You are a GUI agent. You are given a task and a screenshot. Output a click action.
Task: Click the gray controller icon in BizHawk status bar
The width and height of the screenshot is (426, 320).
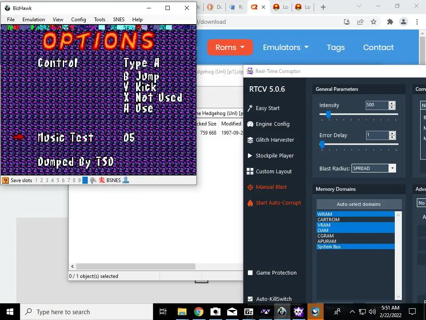tap(93, 180)
